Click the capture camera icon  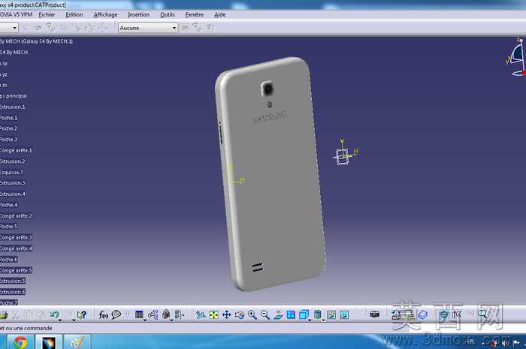374,314
